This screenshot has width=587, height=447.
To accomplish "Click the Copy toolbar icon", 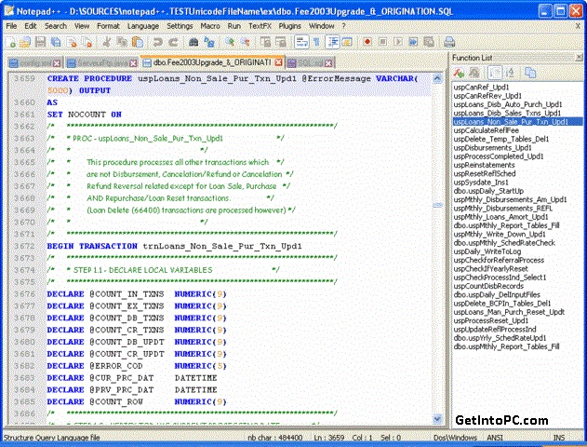I will pyautogui.click(x=122, y=42).
